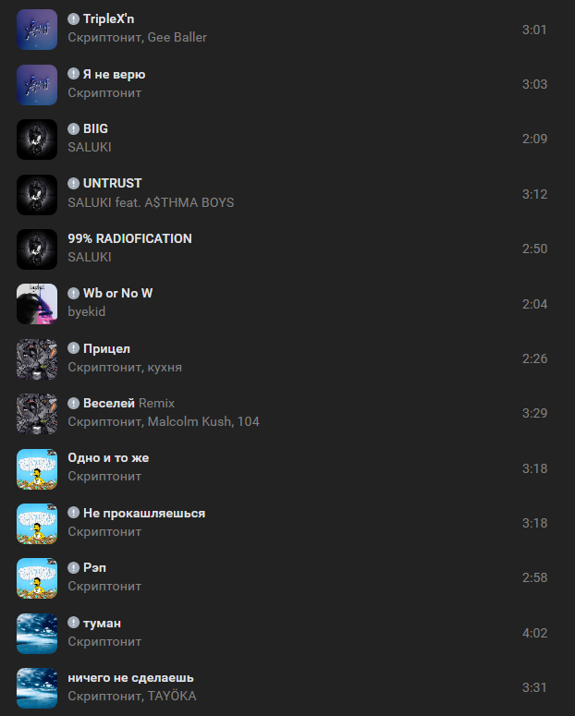Click cover art of ничего не сделаешь
The image size is (575, 716).
(37, 688)
